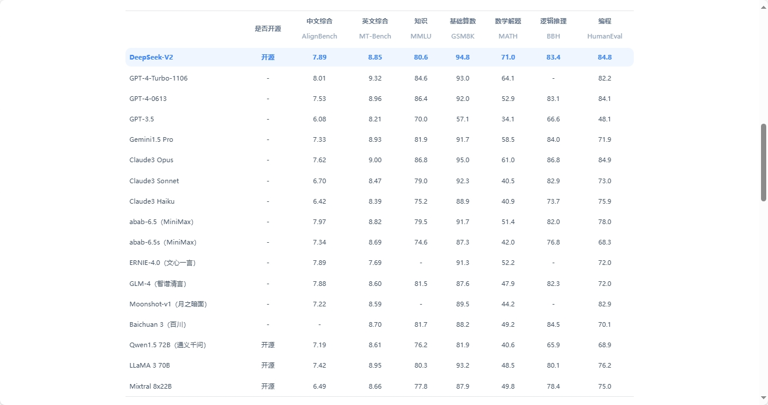Click the 基础算数 column header
Screen dimensions: 768x405
tap(463, 21)
